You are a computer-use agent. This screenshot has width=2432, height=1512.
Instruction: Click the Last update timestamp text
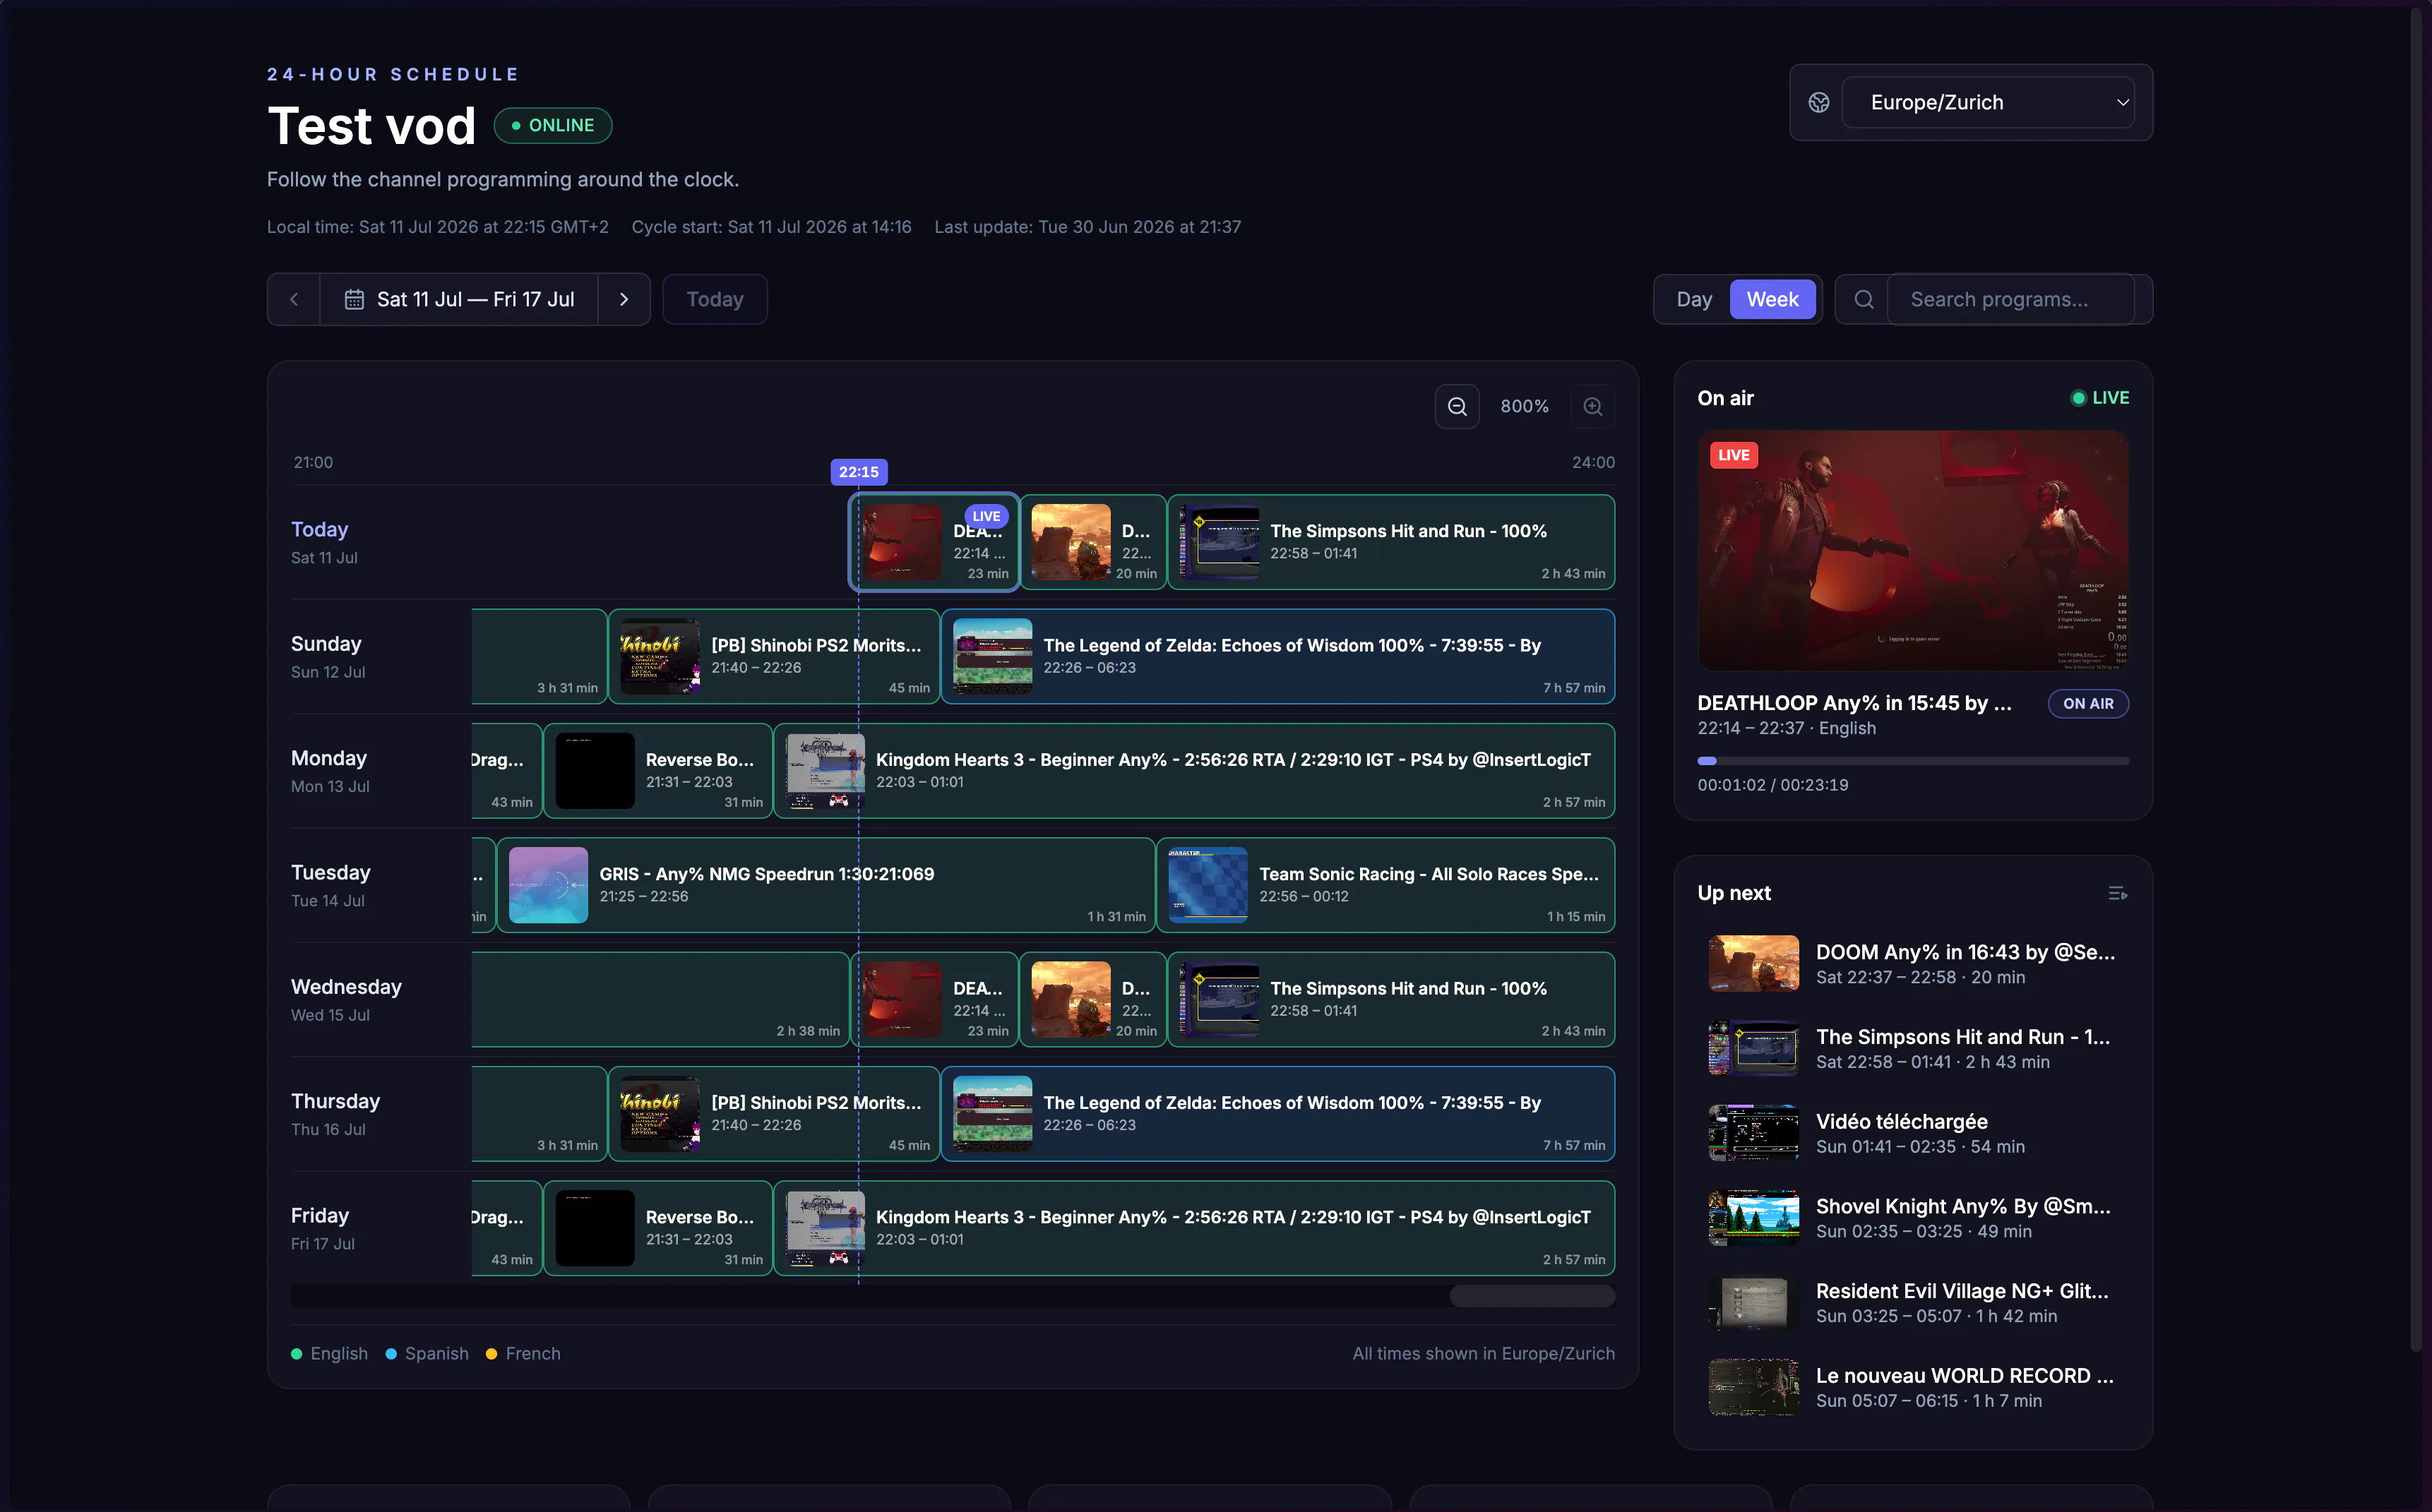pos(1087,227)
